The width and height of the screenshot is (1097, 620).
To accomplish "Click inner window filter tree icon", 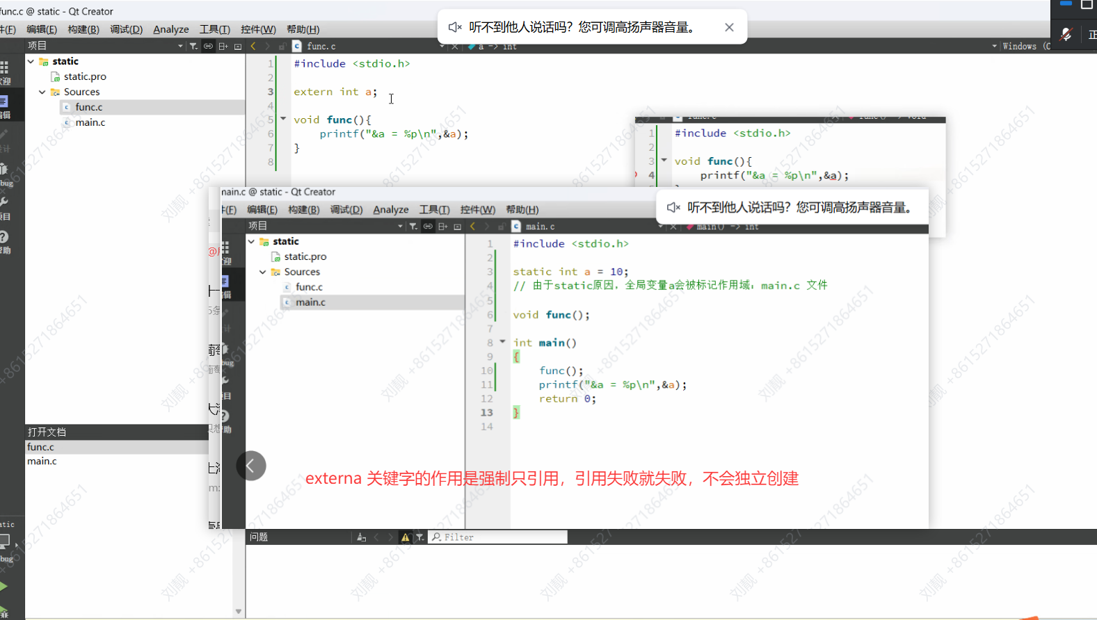I will tap(413, 226).
